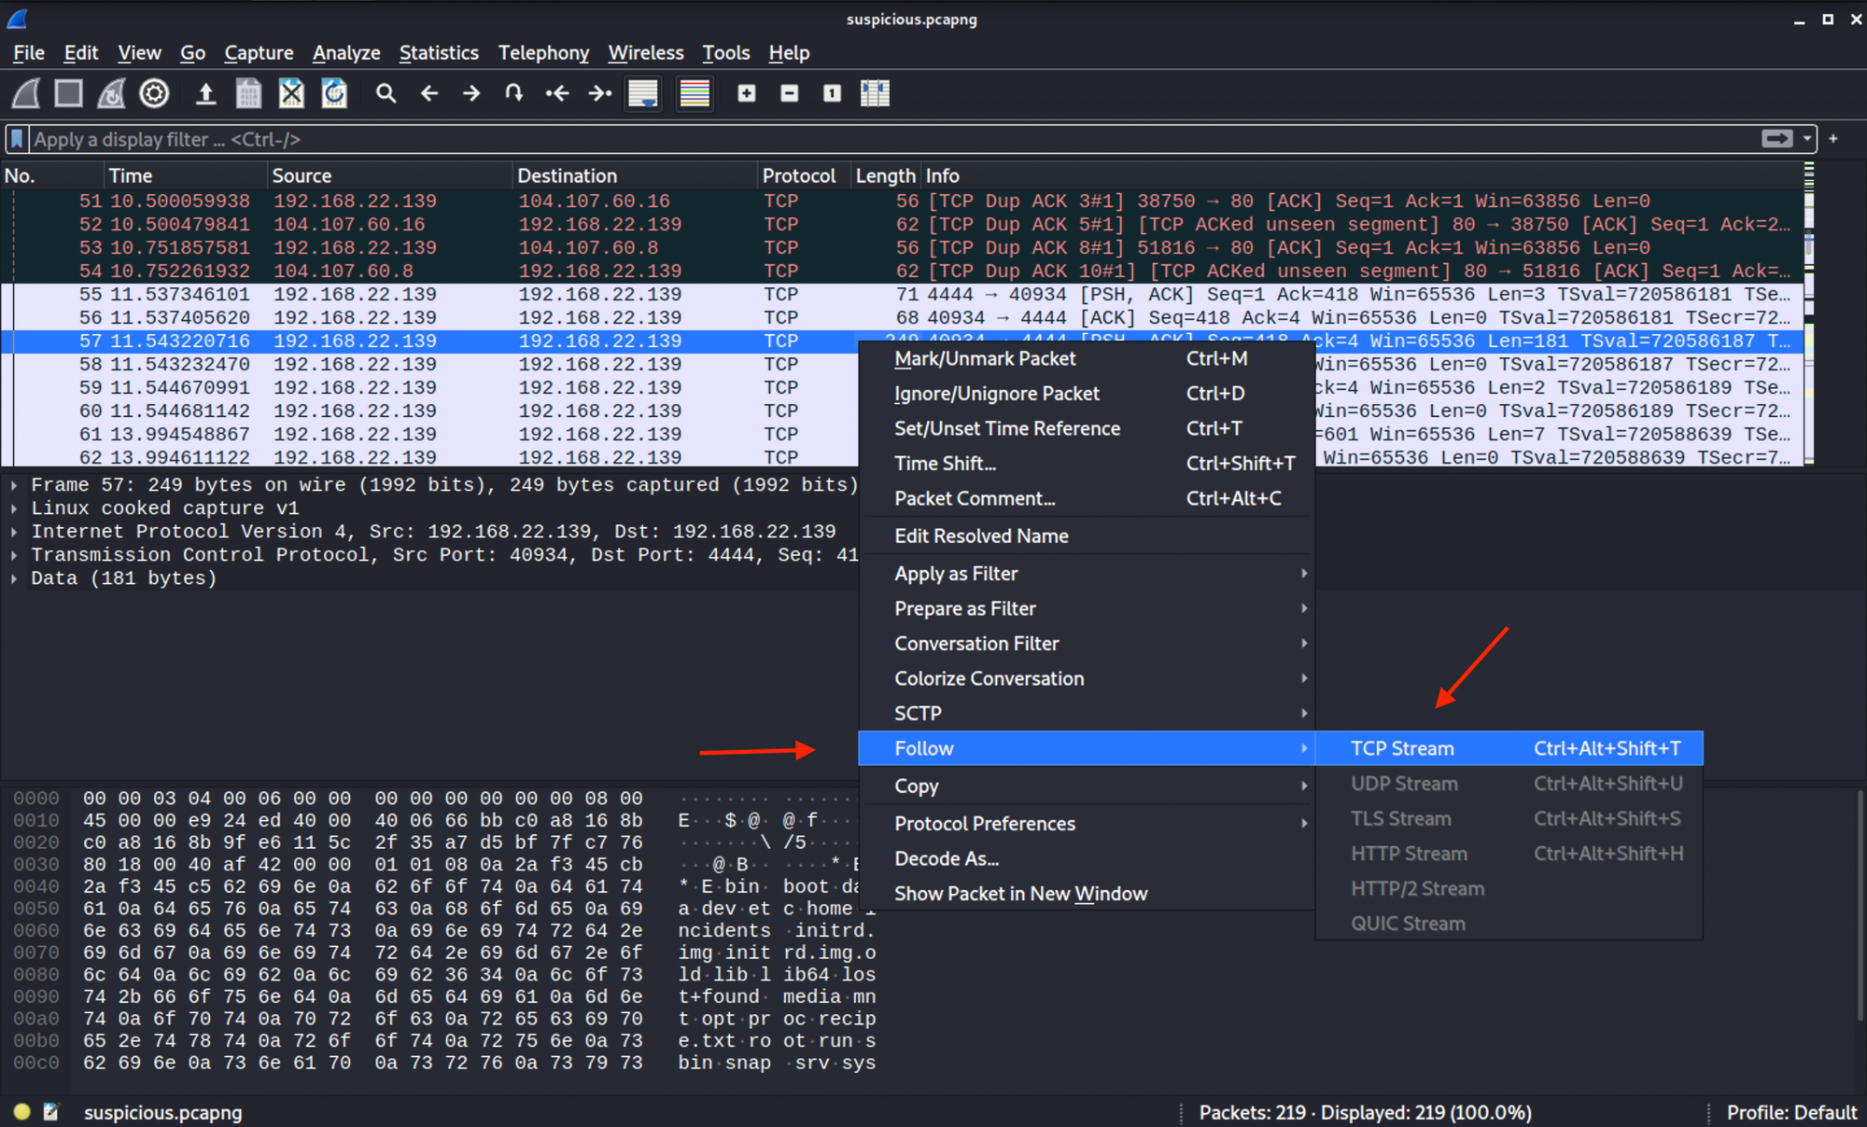Stop the capture using the square icon
Screen dimensions: 1867x1127
pos(69,93)
